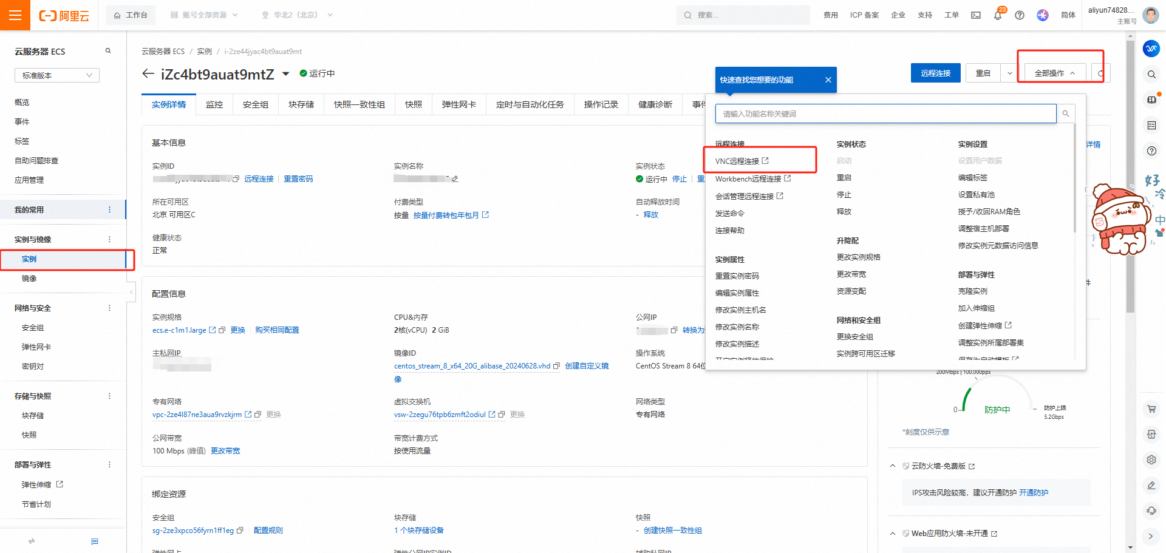Open the shopping cart icon in right sidebar

(1151, 409)
